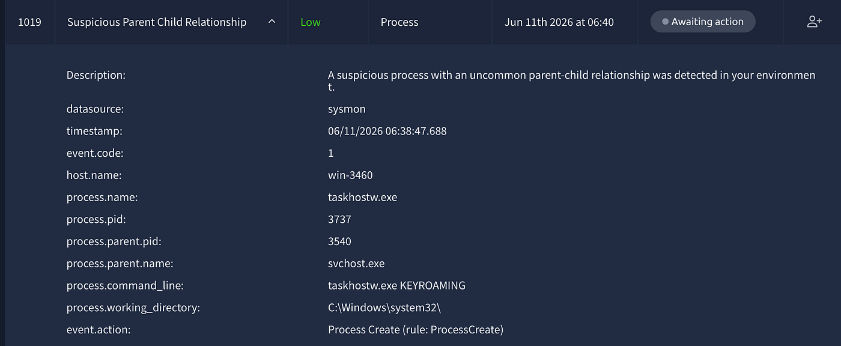The image size is (841, 346).
Task: Click the alert Description text
Action: [572, 81]
